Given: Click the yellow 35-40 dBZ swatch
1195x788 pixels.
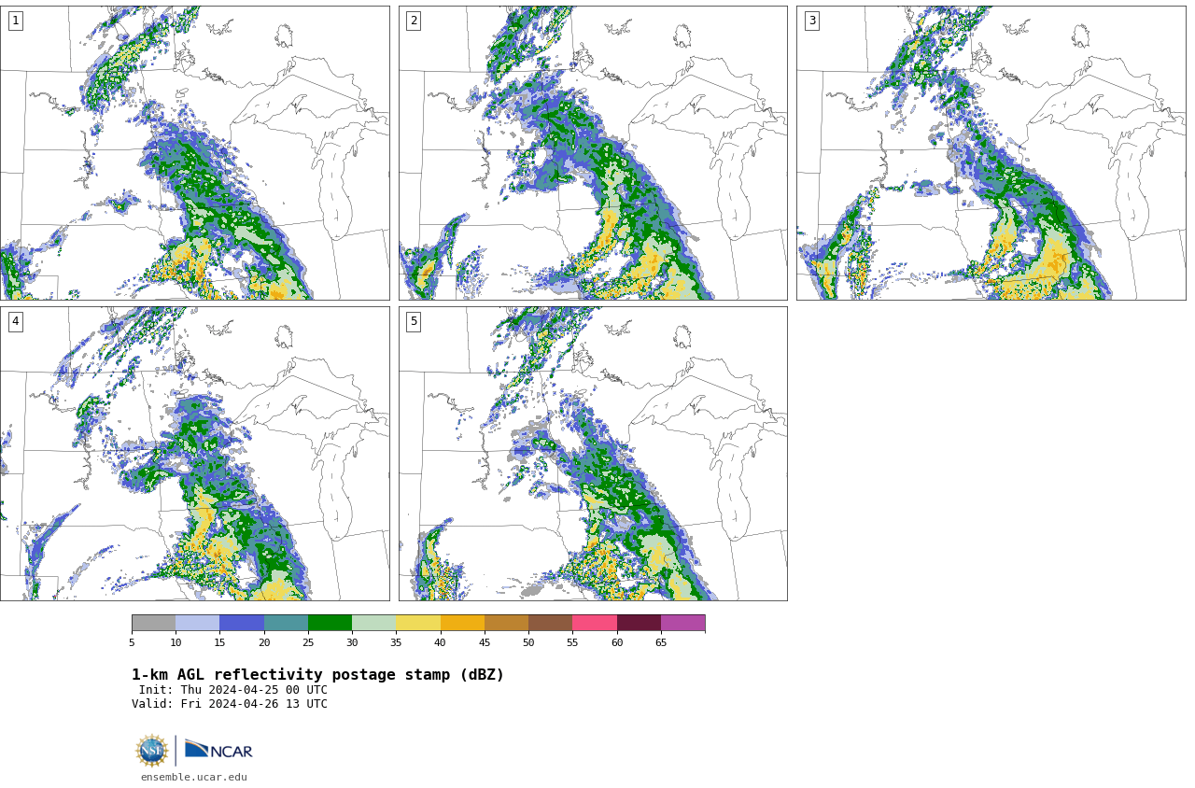Looking at the screenshot, I should [x=418, y=623].
